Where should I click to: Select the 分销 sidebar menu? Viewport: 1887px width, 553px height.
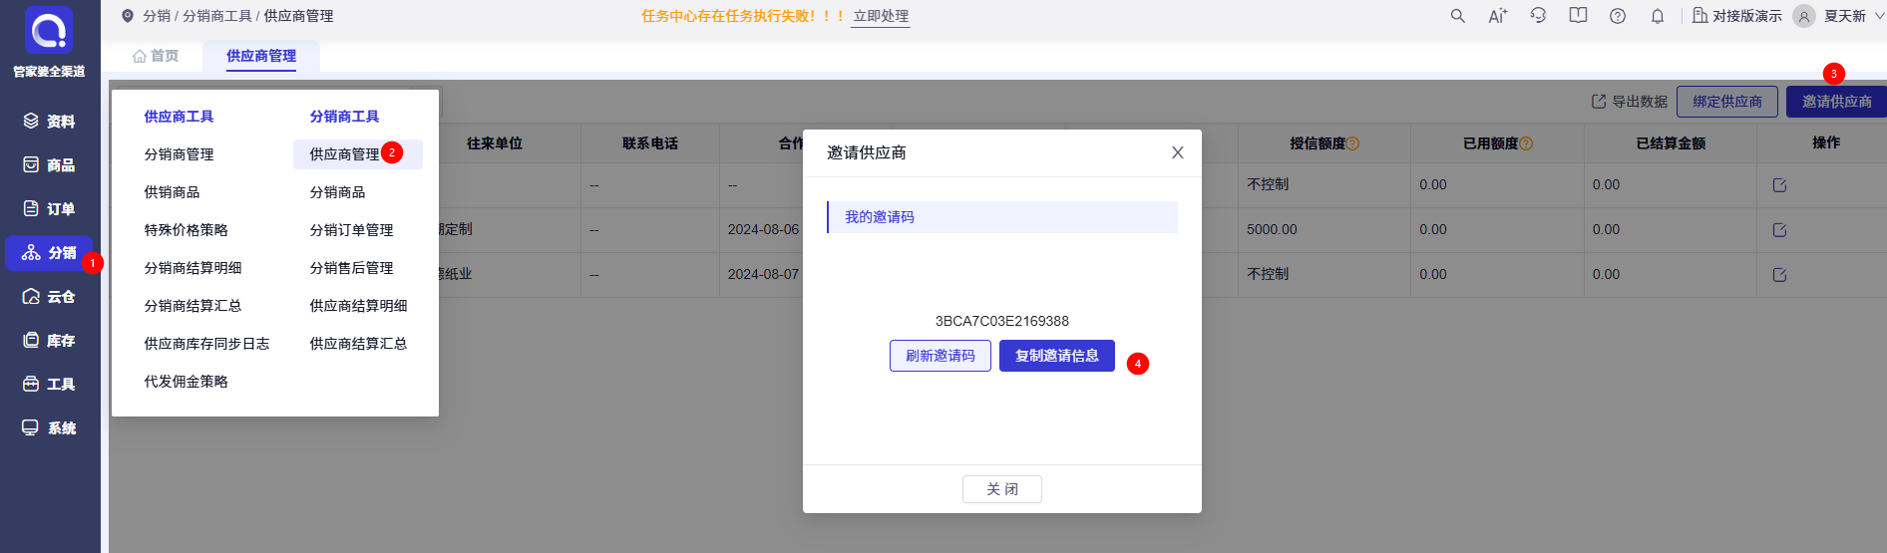(50, 253)
